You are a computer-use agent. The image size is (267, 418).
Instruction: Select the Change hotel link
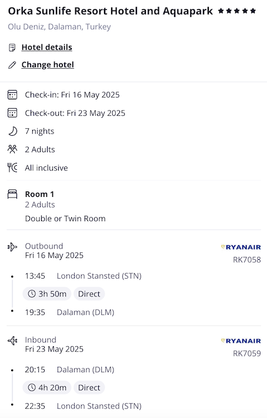pos(48,65)
